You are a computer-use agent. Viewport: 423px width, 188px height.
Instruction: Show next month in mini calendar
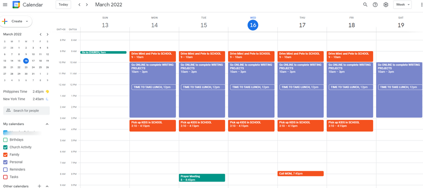tap(47, 34)
